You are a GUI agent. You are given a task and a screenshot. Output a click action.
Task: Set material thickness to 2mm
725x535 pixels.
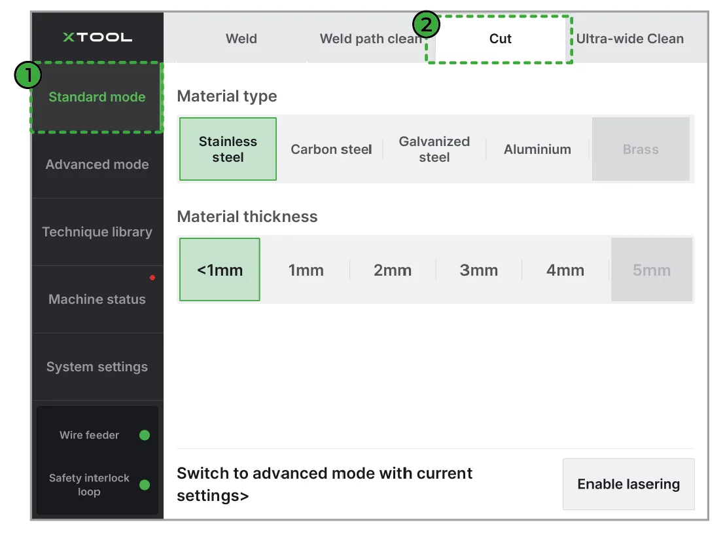pyautogui.click(x=393, y=270)
